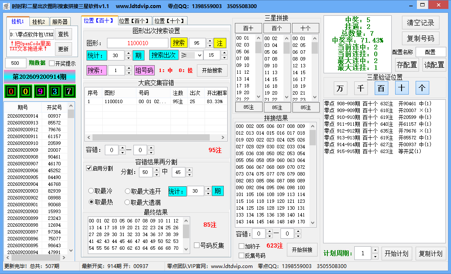Increase the lower 统计 30 spinner
The image size is (451, 274).
[208, 189]
